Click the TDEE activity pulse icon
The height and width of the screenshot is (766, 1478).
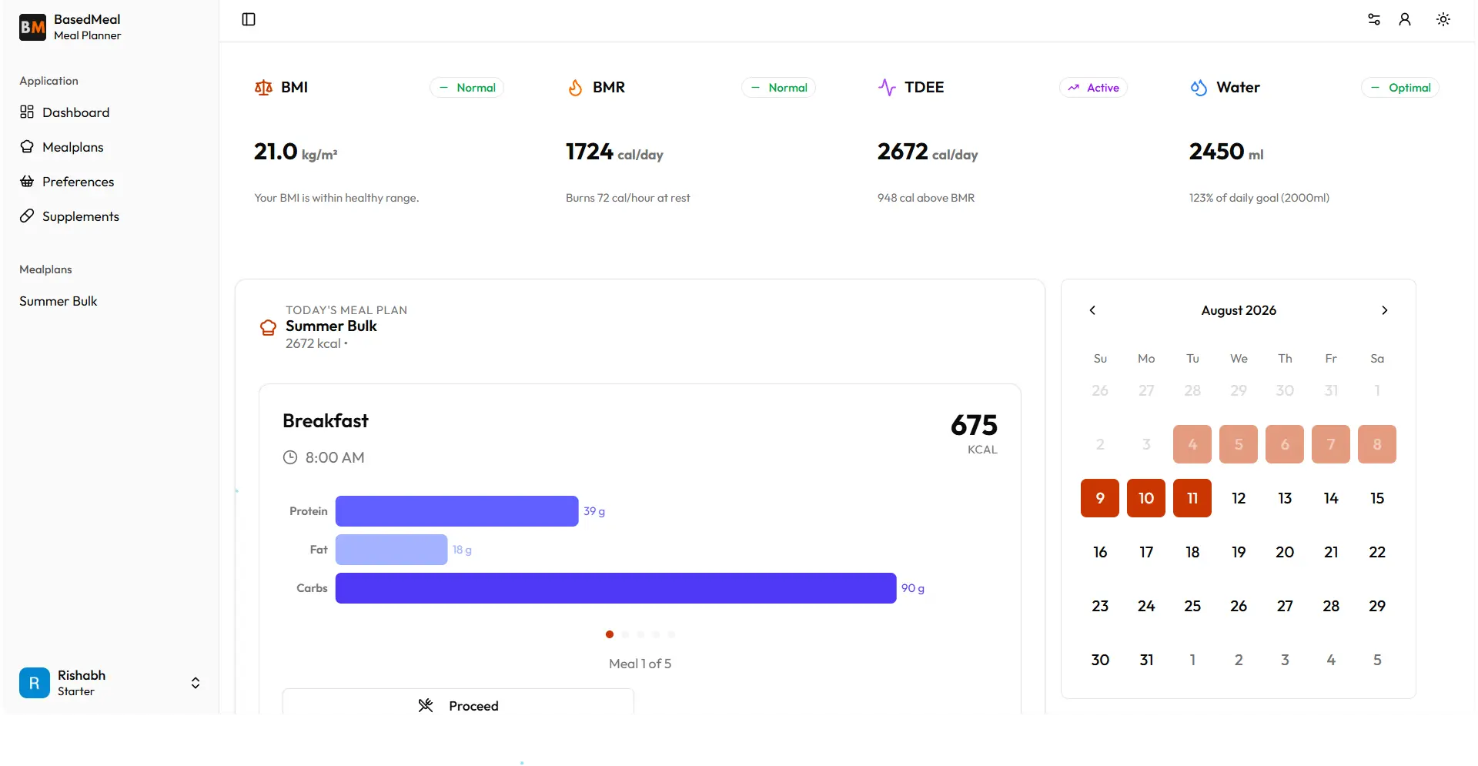coord(887,88)
